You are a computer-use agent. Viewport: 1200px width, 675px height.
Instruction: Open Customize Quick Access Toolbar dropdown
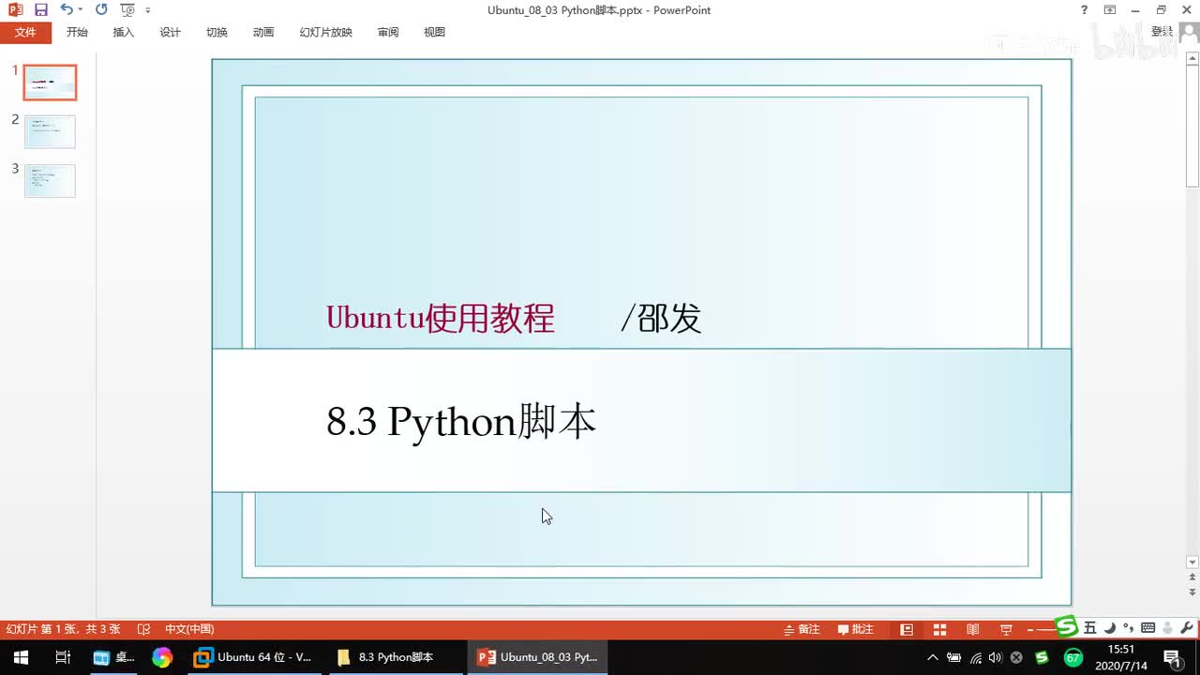(148, 10)
